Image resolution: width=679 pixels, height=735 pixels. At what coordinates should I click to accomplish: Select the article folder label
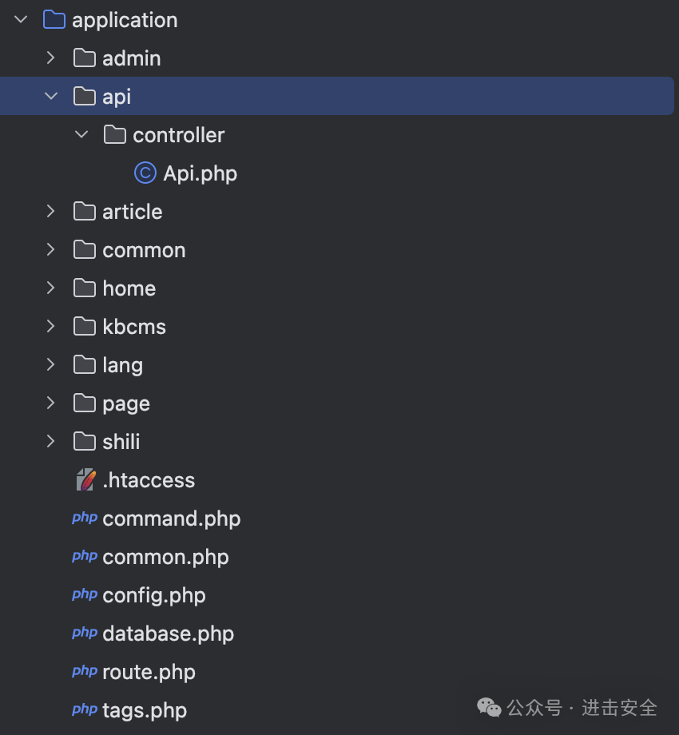click(x=132, y=212)
